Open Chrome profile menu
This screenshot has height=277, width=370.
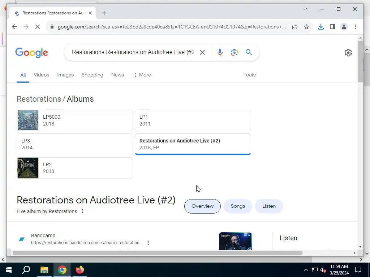tap(344, 27)
